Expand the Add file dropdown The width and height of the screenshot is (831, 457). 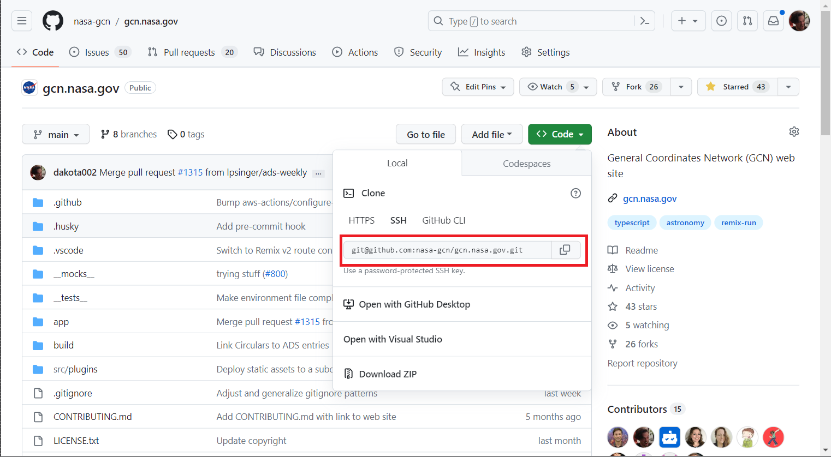(x=492, y=134)
